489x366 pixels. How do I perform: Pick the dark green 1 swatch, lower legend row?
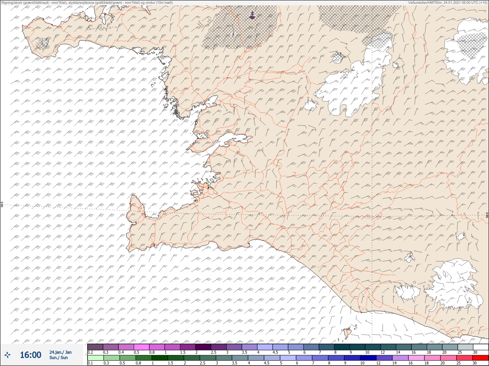point(159,358)
